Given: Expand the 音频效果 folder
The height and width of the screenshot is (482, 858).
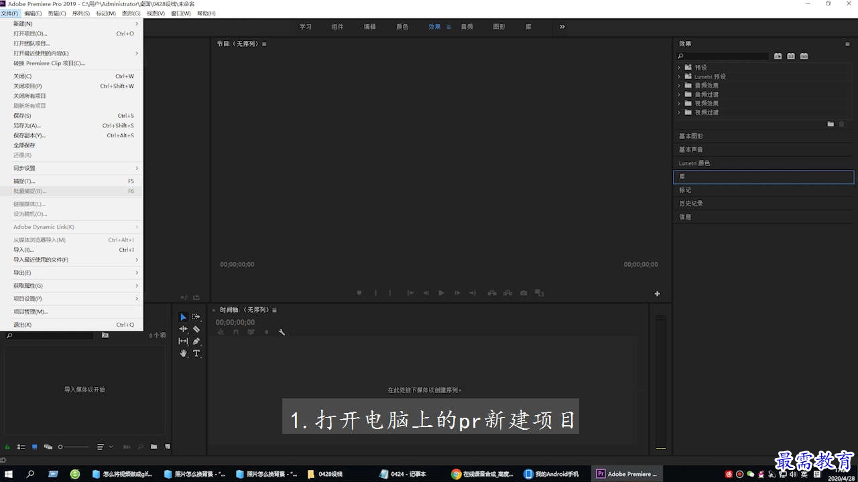Looking at the screenshot, I should point(679,86).
